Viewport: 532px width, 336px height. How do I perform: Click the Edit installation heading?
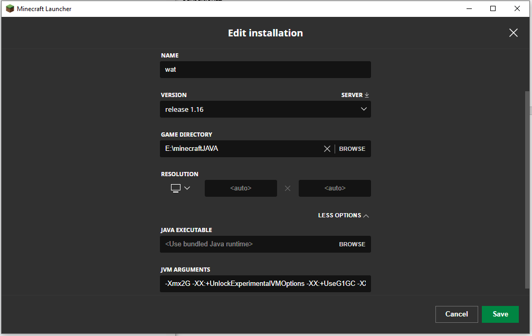coord(265,33)
